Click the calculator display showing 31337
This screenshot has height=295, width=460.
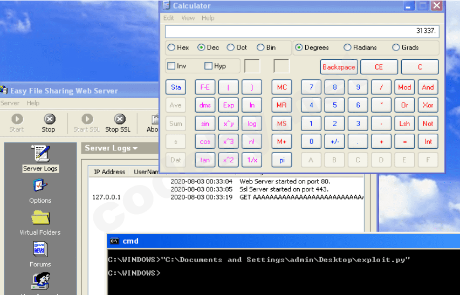tap(302, 31)
